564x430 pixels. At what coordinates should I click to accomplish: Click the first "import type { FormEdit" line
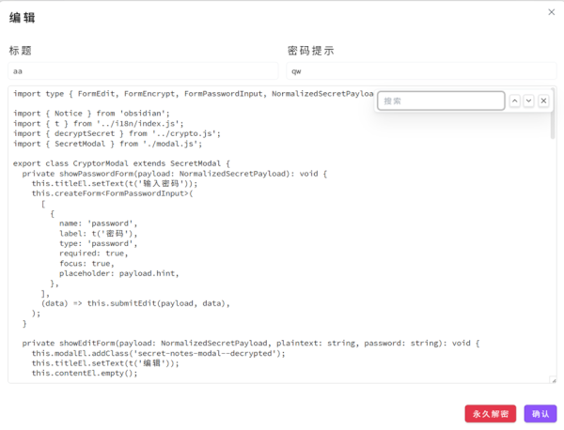(x=194, y=94)
